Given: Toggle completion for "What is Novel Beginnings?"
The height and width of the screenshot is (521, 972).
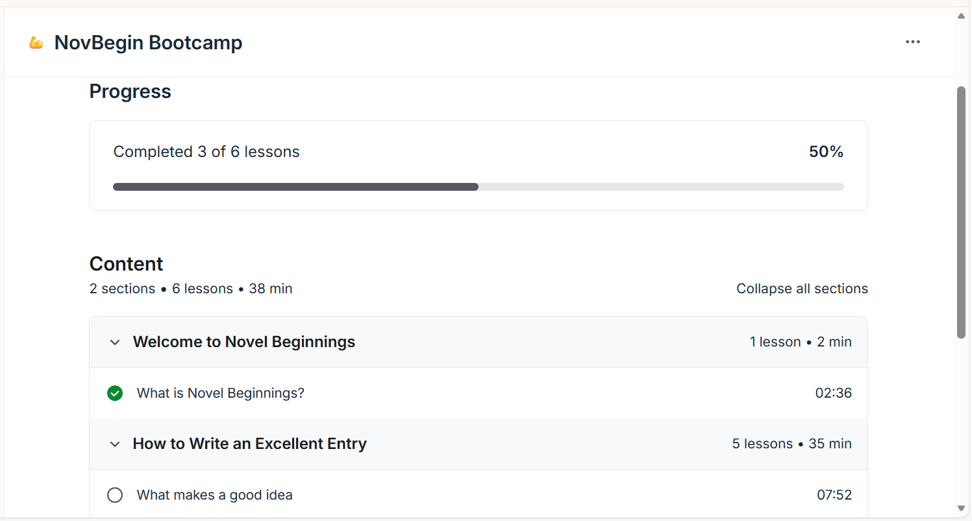Looking at the screenshot, I should (x=115, y=393).
